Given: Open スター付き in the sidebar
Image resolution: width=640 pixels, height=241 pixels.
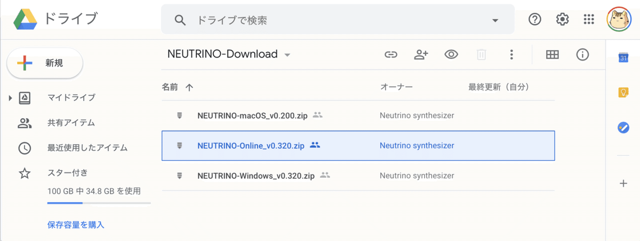Looking at the screenshot, I should [x=68, y=172].
